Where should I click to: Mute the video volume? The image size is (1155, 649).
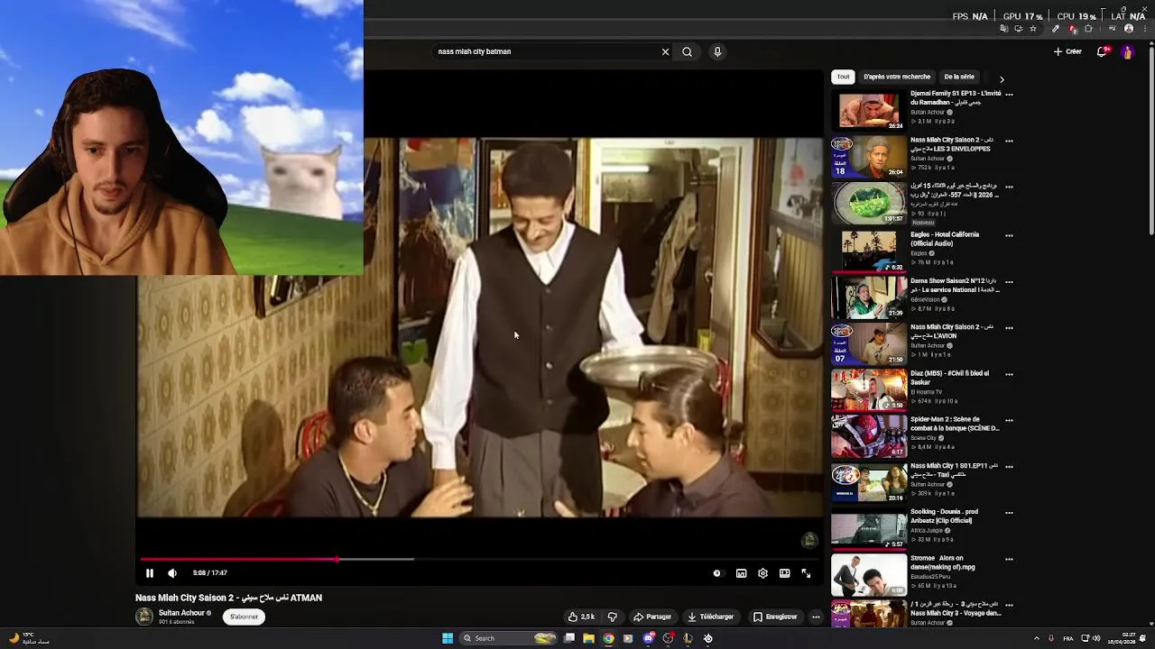172,573
